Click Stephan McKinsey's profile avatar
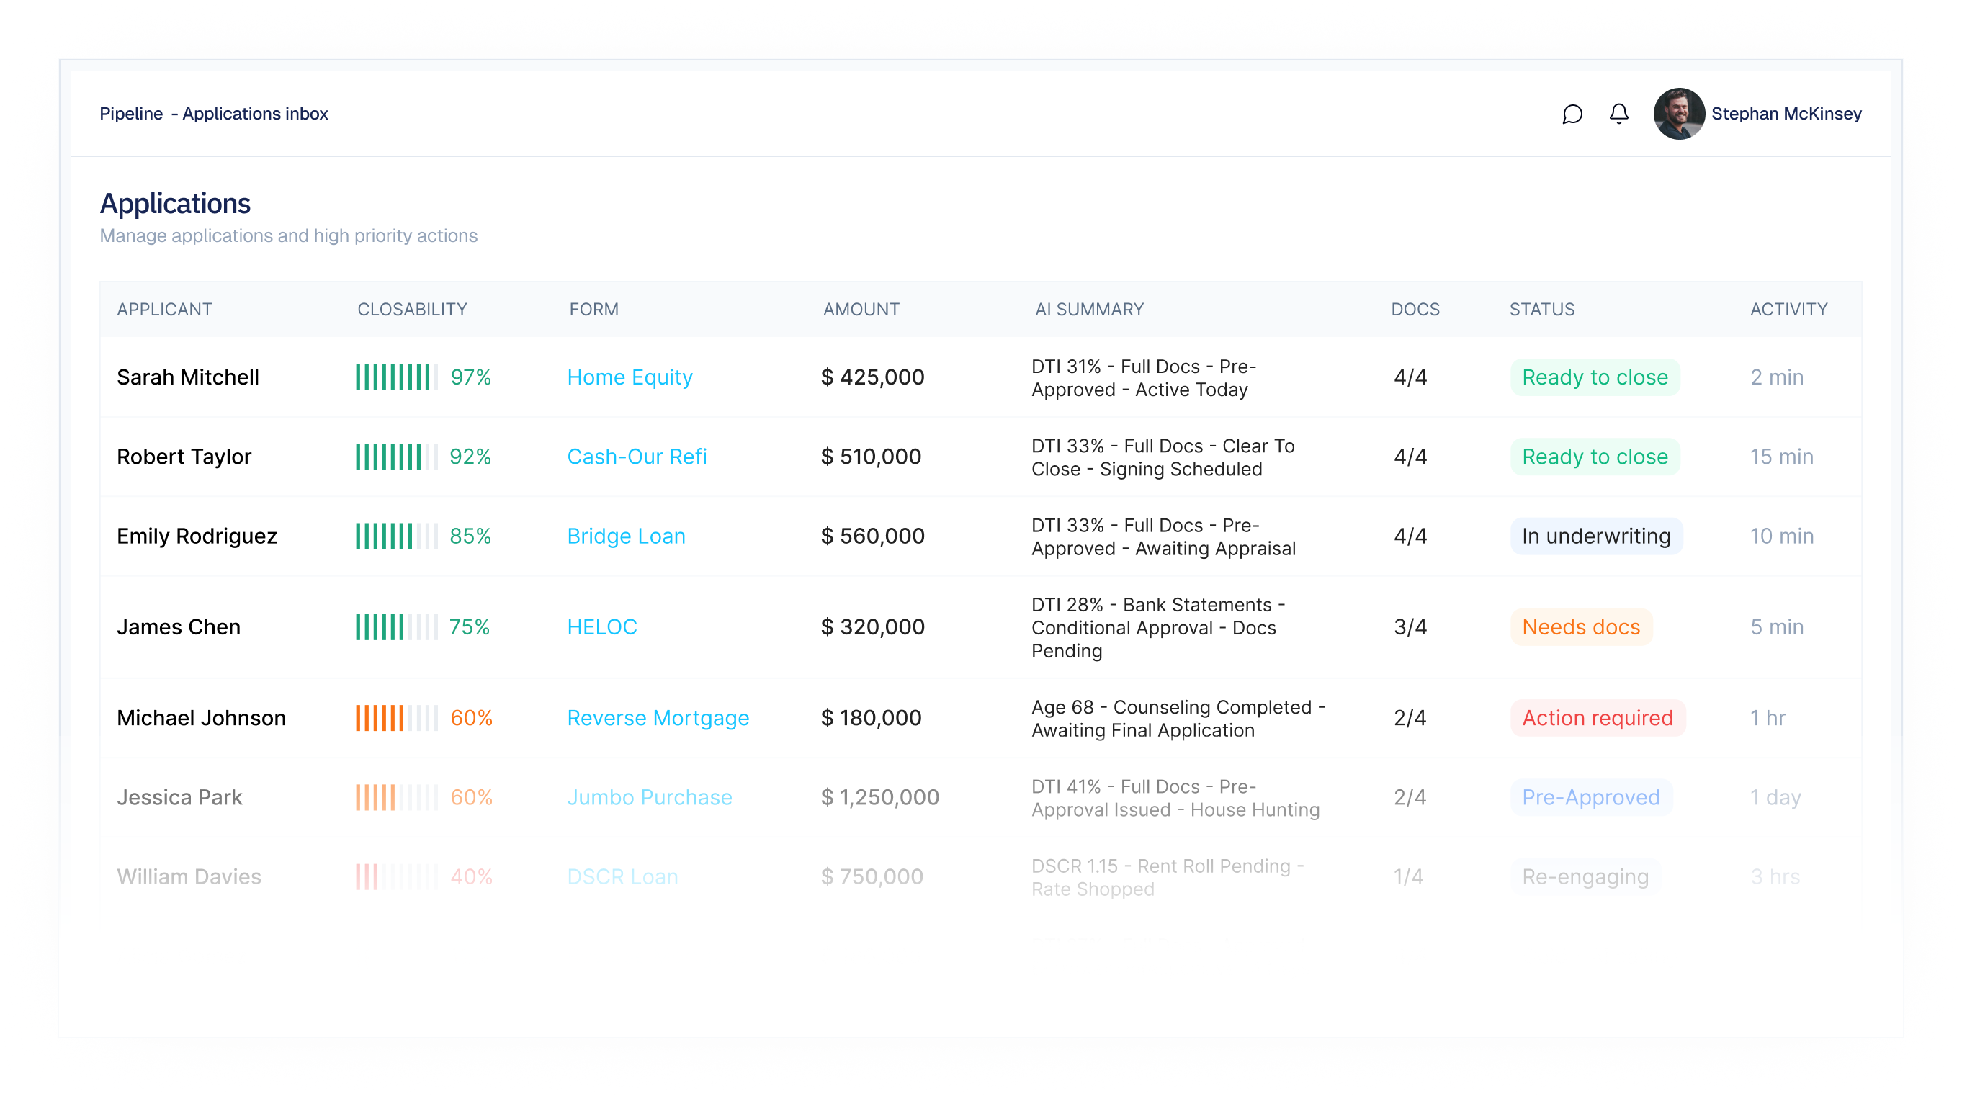The image size is (1962, 1096). (1679, 114)
